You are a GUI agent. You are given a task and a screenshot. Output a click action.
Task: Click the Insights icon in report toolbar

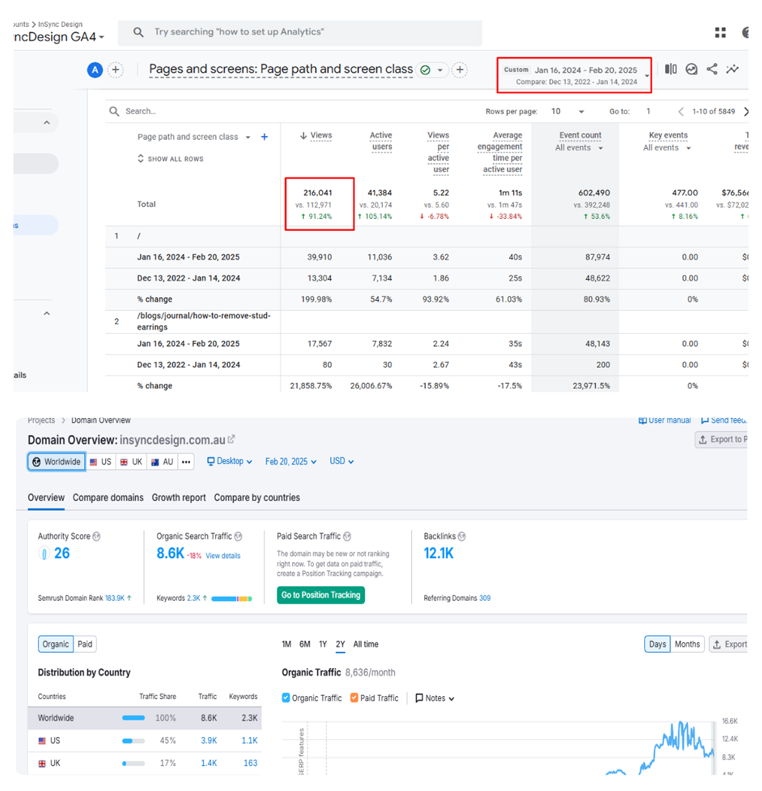[x=732, y=69]
